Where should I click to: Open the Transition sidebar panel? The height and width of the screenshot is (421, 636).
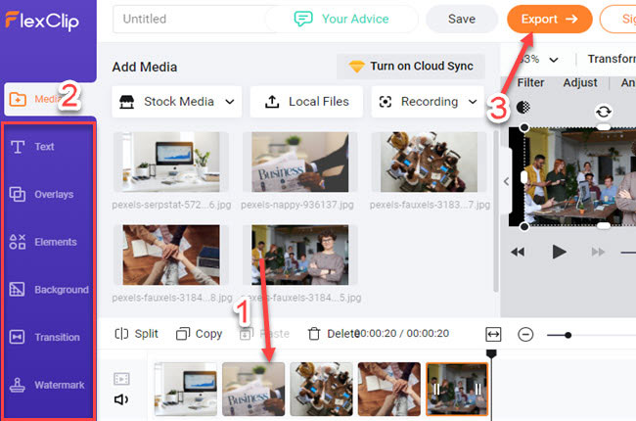[x=45, y=337]
